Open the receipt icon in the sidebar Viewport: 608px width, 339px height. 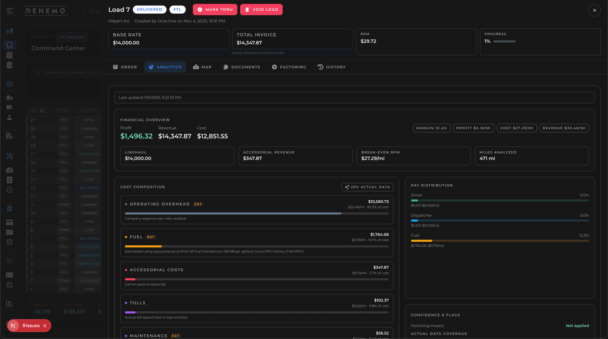coord(9,180)
